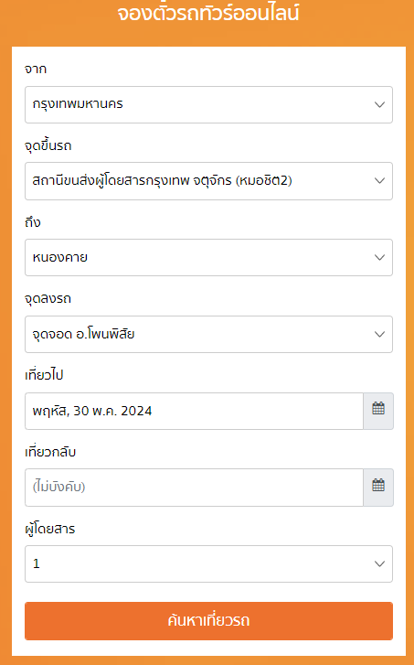Click the ค้นหาเที่ยวรถ search button
414x665 pixels.
tap(208, 621)
